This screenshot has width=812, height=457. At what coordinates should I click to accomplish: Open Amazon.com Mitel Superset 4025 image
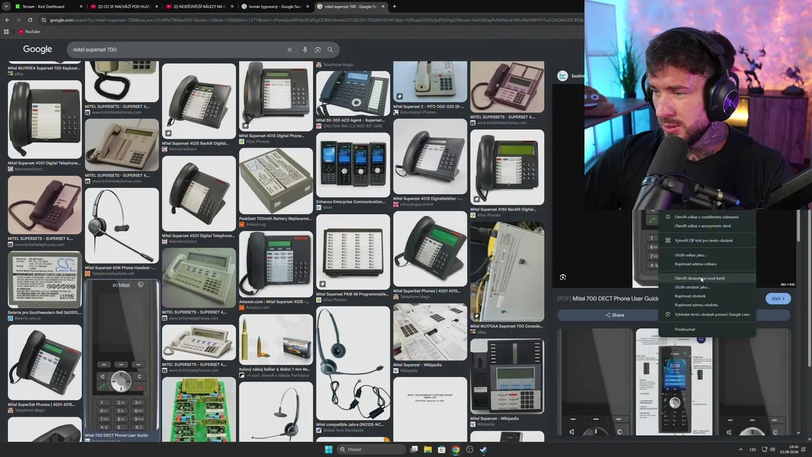point(276,264)
